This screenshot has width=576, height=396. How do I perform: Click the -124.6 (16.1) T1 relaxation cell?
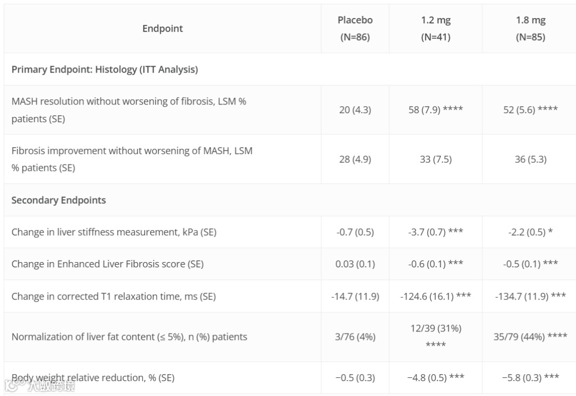[435, 296]
